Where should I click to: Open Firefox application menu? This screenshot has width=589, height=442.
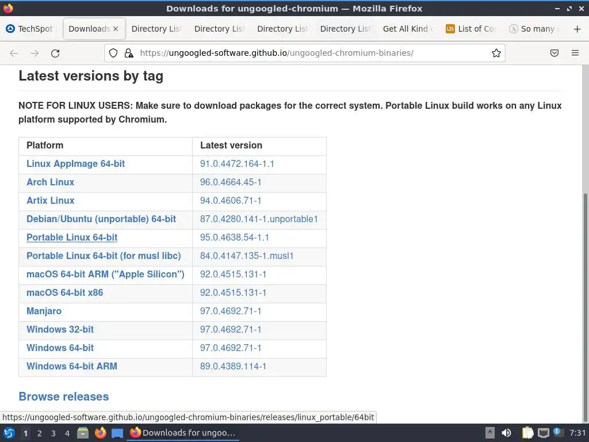click(x=575, y=53)
